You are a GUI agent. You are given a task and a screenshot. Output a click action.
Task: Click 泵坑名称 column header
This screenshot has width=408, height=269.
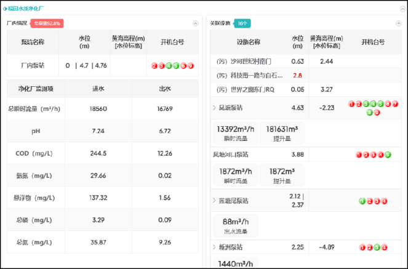(x=33, y=42)
